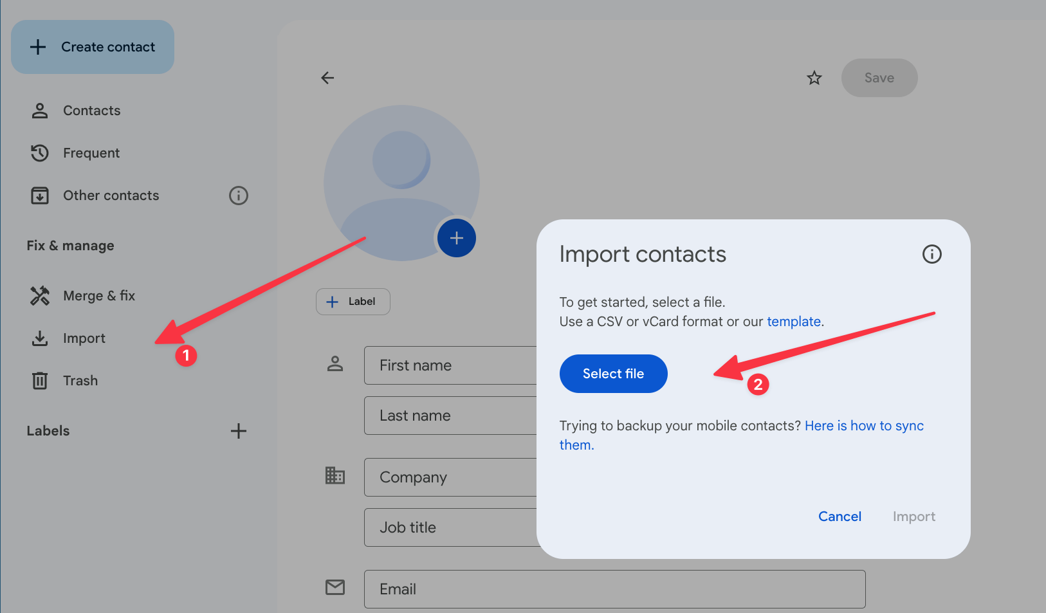
Task: Click the download icon beside Import
Action: (x=40, y=338)
